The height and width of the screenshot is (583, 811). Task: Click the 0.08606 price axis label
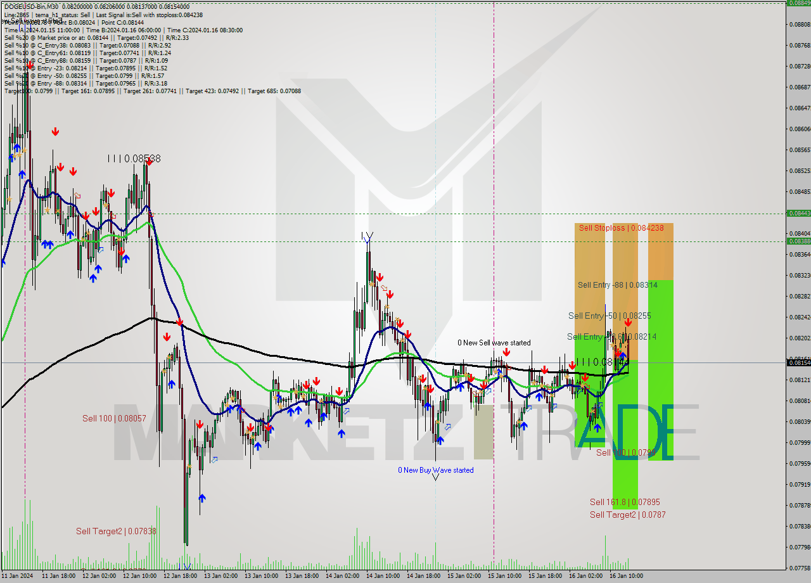(800, 129)
